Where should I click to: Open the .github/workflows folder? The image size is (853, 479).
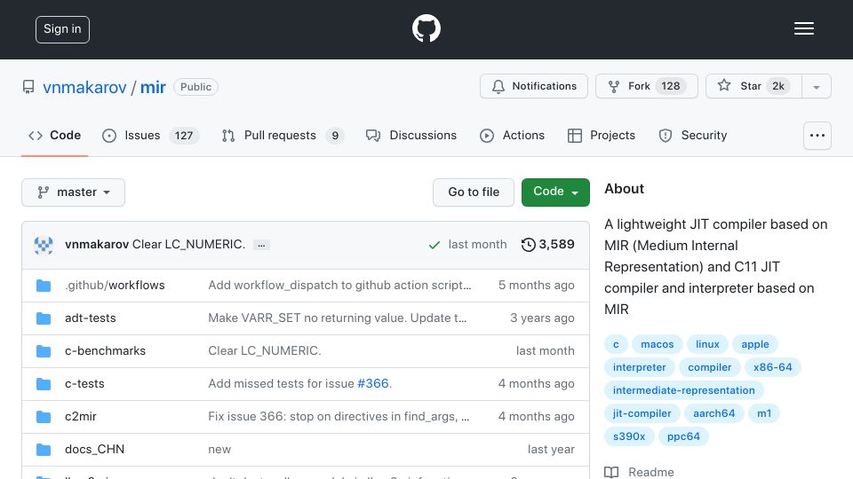pos(115,285)
